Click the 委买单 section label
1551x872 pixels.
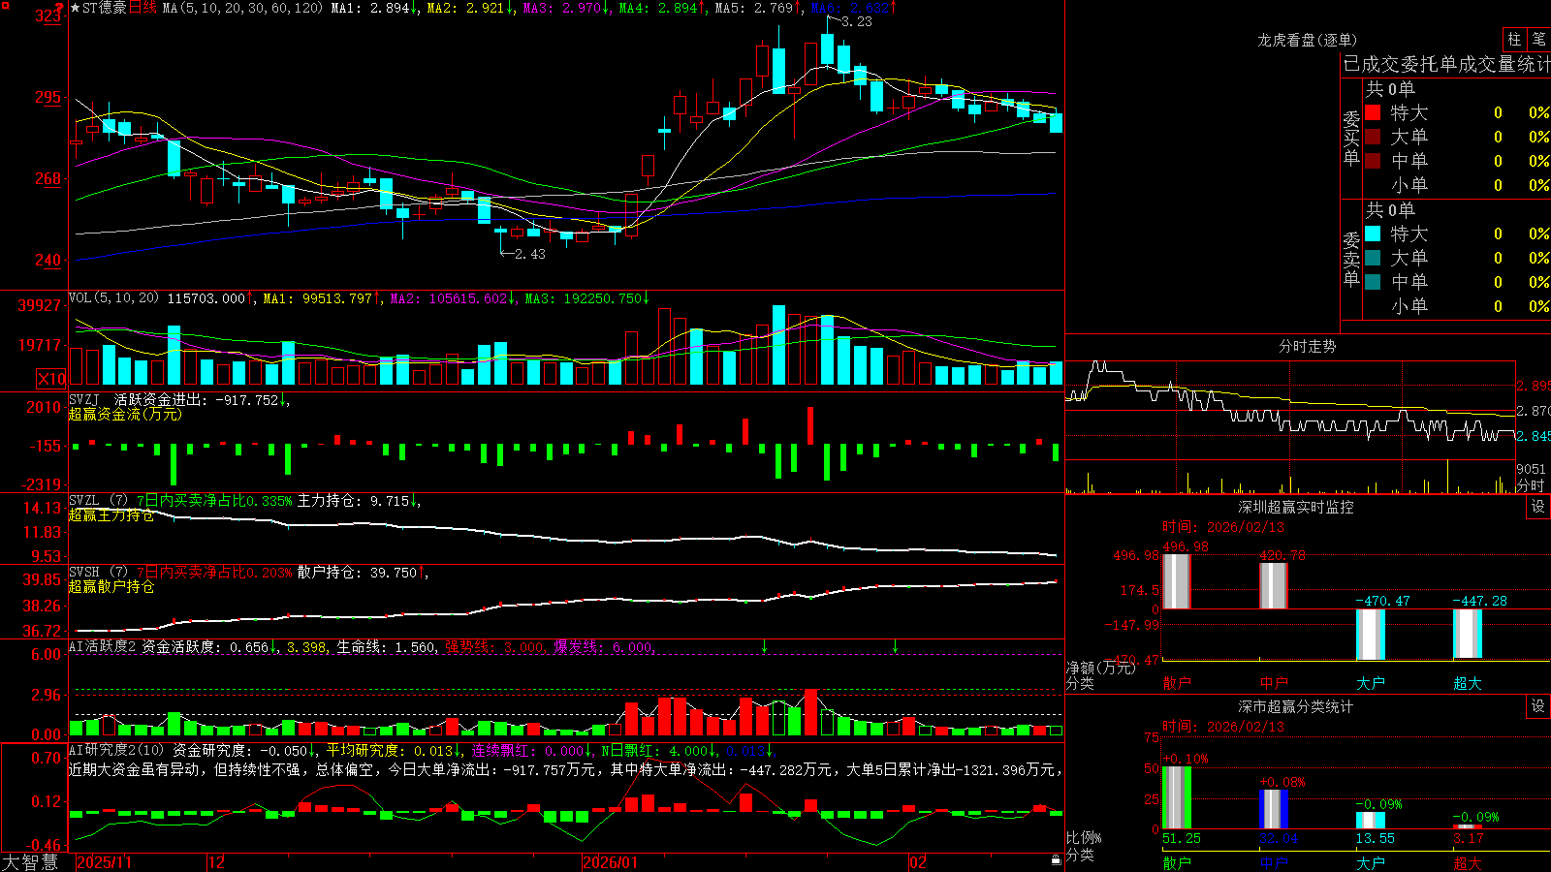1351,139
